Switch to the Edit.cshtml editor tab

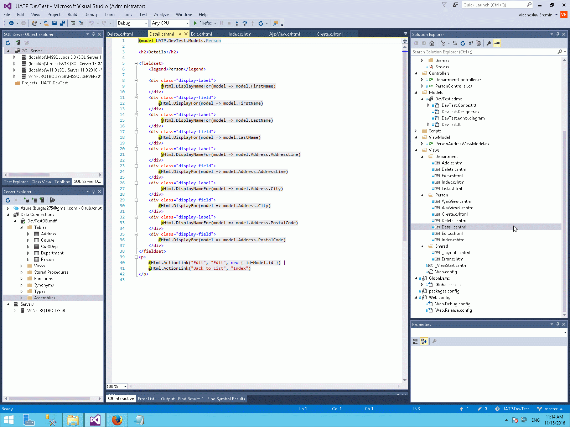tap(201, 34)
